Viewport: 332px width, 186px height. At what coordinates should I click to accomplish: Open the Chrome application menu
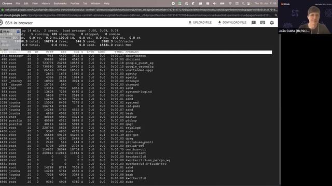7,4
